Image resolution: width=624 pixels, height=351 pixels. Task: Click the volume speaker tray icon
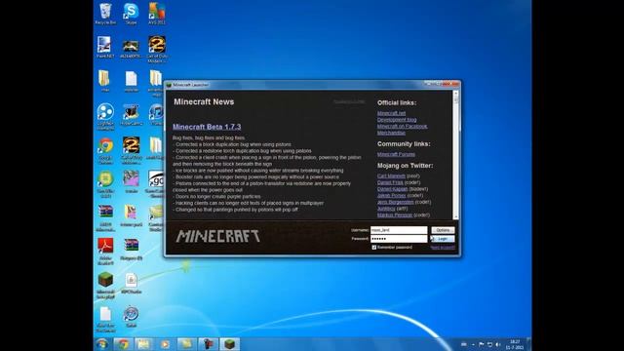(x=498, y=344)
